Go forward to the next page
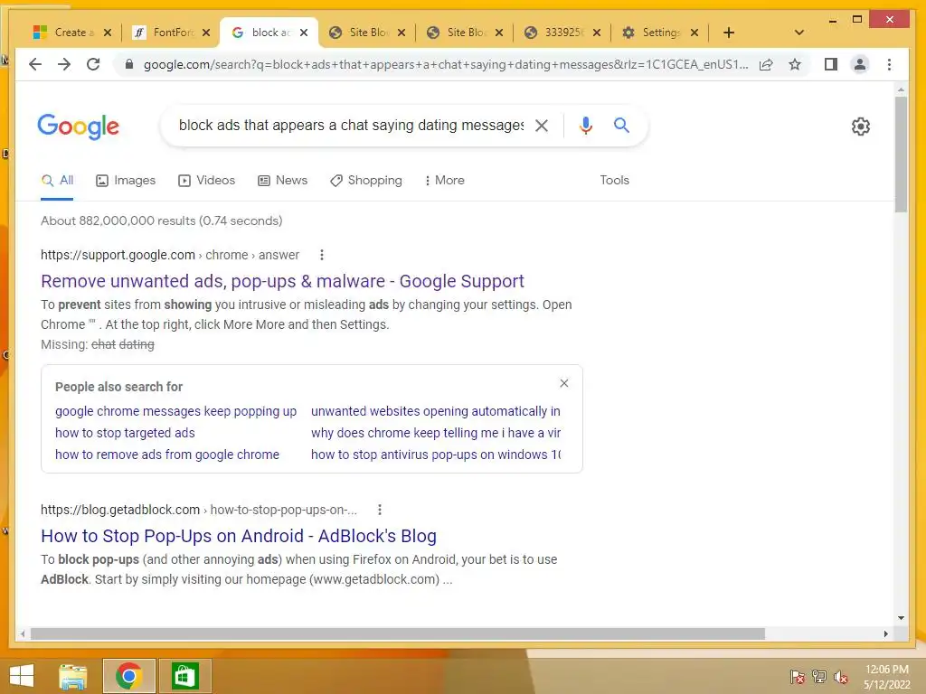Viewport: 926px width, 694px height. pos(64,64)
